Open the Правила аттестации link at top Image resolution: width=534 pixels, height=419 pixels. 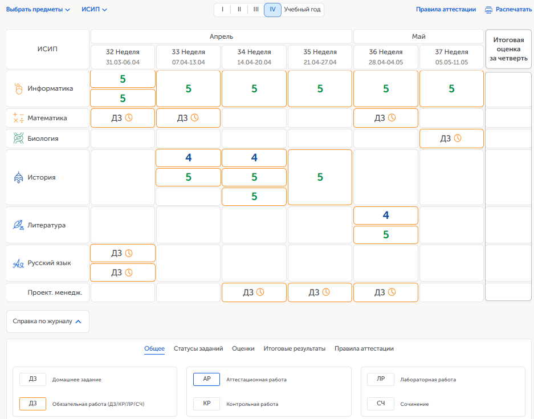pos(446,10)
